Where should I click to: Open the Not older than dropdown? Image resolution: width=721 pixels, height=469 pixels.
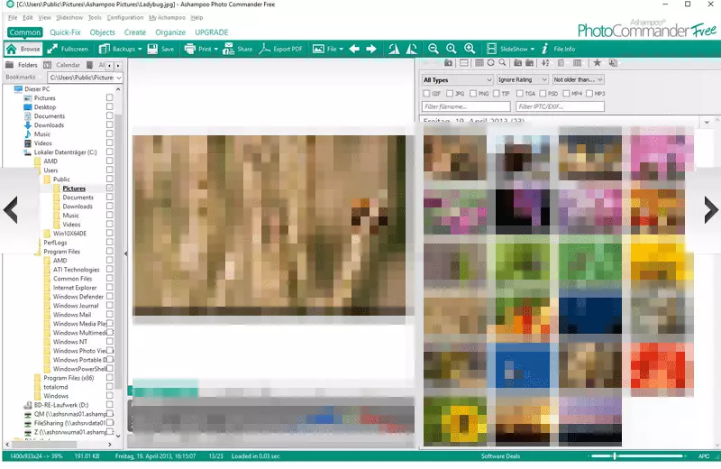point(578,79)
